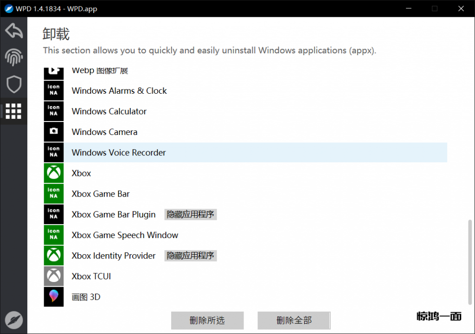Image resolution: width=475 pixels, height=334 pixels.
Task: Click the gray Xbox TCUI icon
Action: 54,276
